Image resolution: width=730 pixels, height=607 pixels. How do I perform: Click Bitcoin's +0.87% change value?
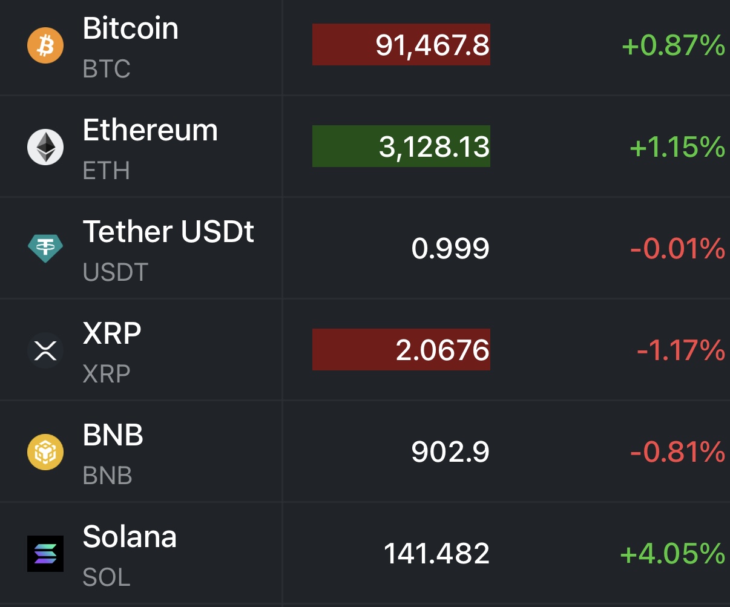(673, 46)
